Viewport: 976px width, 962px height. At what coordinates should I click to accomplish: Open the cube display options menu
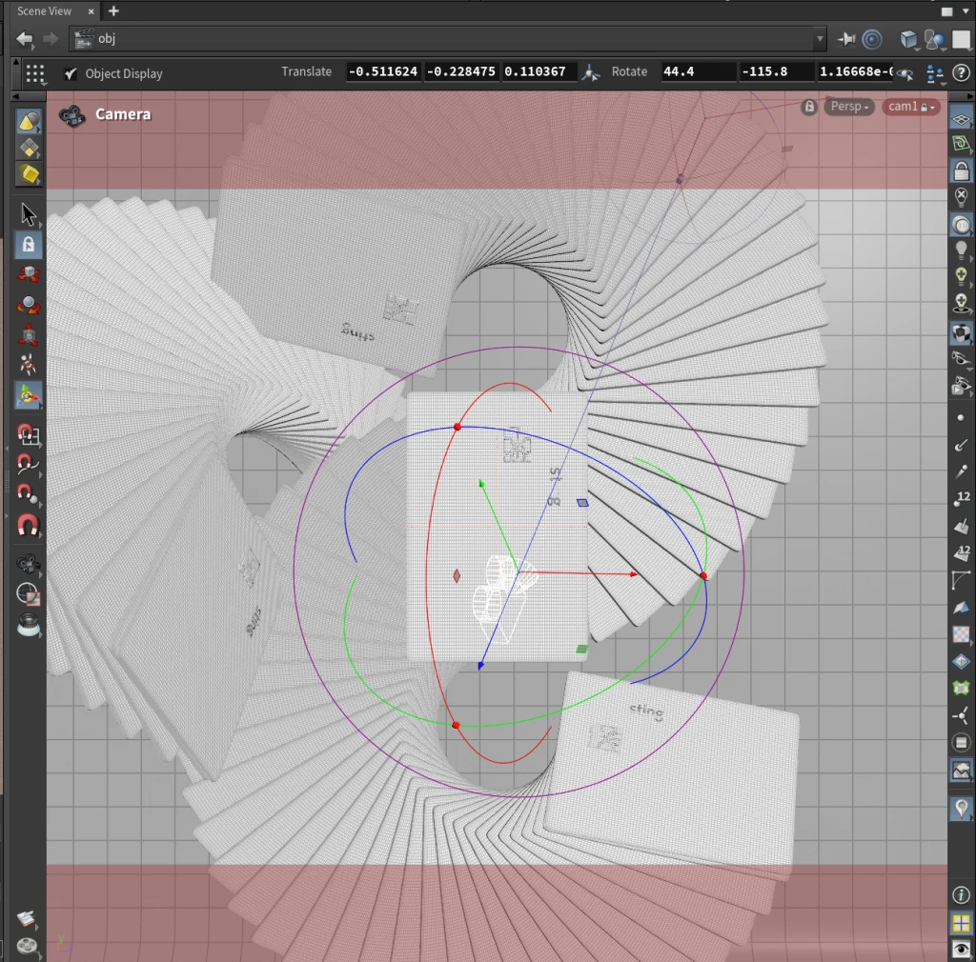click(x=909, y=39)
